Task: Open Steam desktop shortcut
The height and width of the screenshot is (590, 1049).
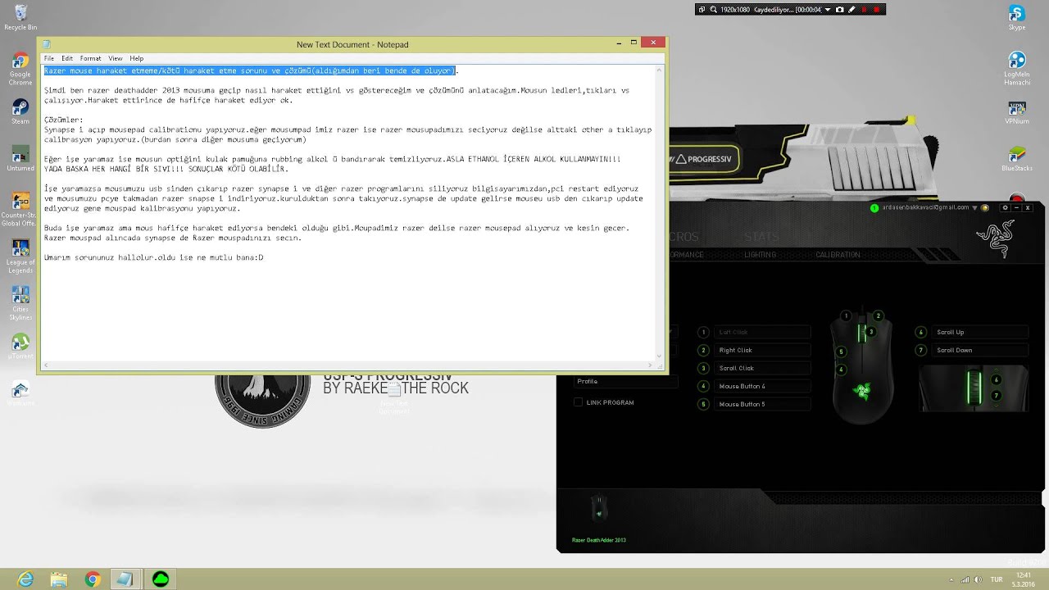Action: tap(20, 111)
